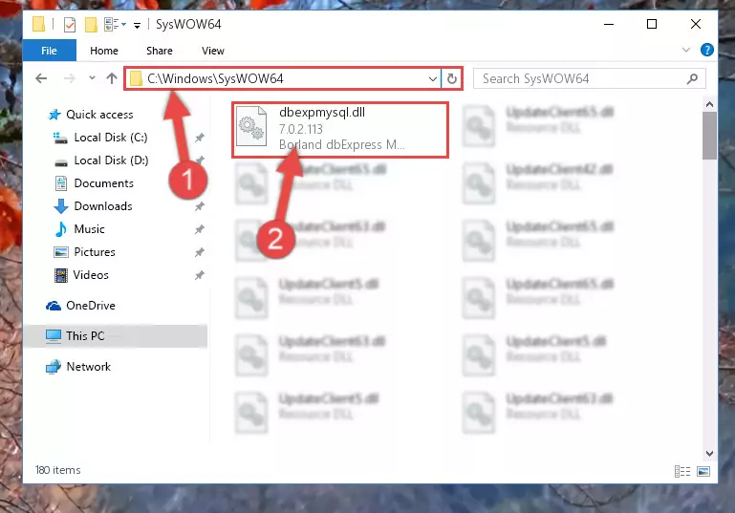Click the Downloads blue arrow icon
The image size is (735, 513).
61,206
